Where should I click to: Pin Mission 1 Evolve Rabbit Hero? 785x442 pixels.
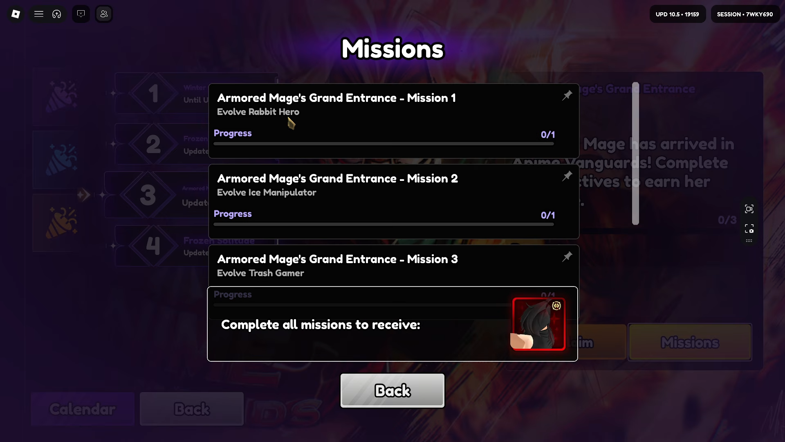pyautogui.click(x=567, y=95)
